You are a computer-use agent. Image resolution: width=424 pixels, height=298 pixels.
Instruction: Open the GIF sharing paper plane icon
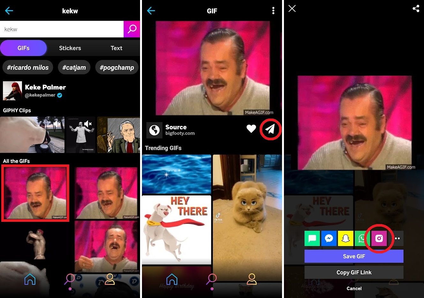(x=270, y=129)
